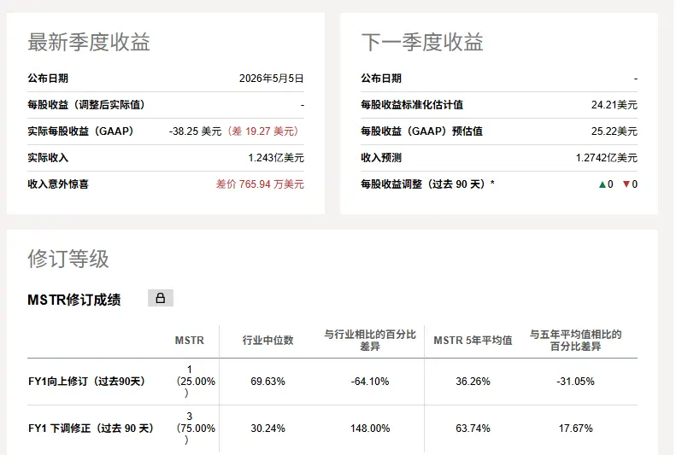Click the MSTR column header
Image resolution: width=676 pixels, height=455 pixels.
click(189, 341)
